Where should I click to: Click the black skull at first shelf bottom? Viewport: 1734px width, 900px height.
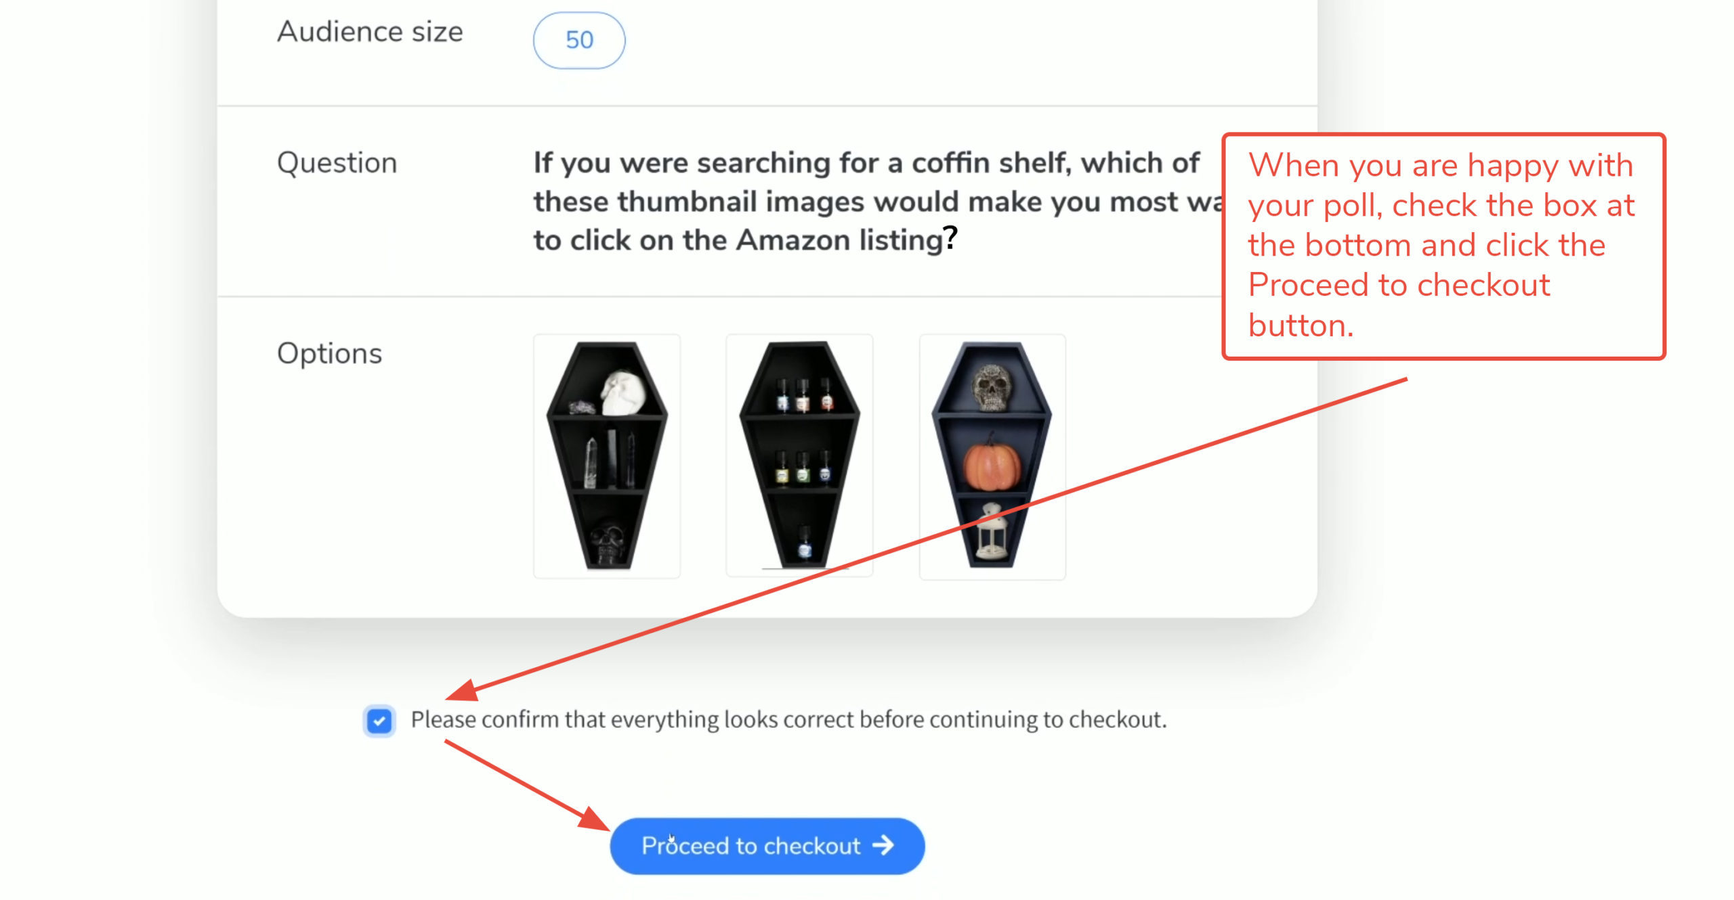coord(606,542)
